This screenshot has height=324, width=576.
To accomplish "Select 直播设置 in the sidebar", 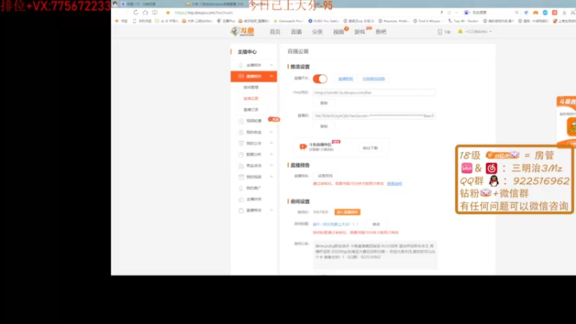I will click(251, 99).
